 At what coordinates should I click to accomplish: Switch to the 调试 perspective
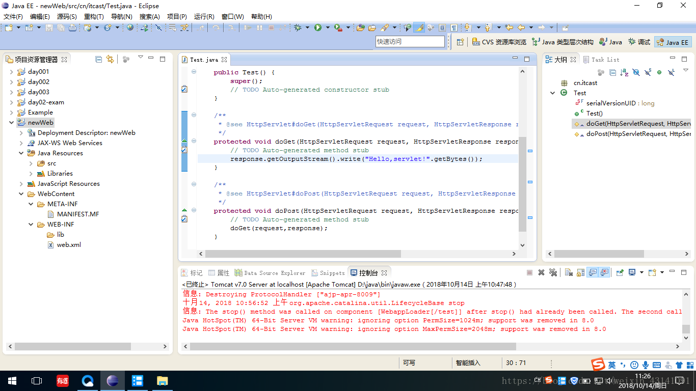pyautogui.click(x=639, y=42)
